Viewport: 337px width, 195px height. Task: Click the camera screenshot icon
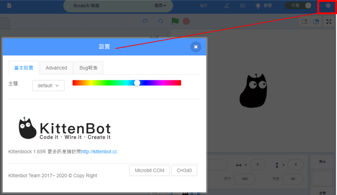pyautogui.click(x=242, y=6)
